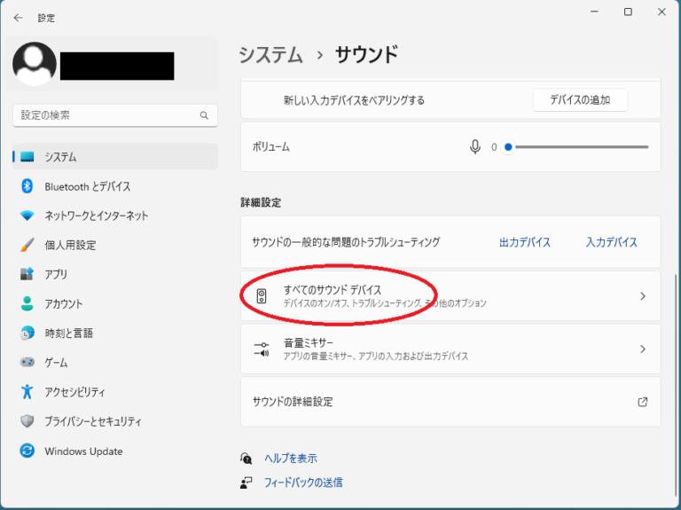
Task: Click the back arrow in title bar
Action: (19, 18)
